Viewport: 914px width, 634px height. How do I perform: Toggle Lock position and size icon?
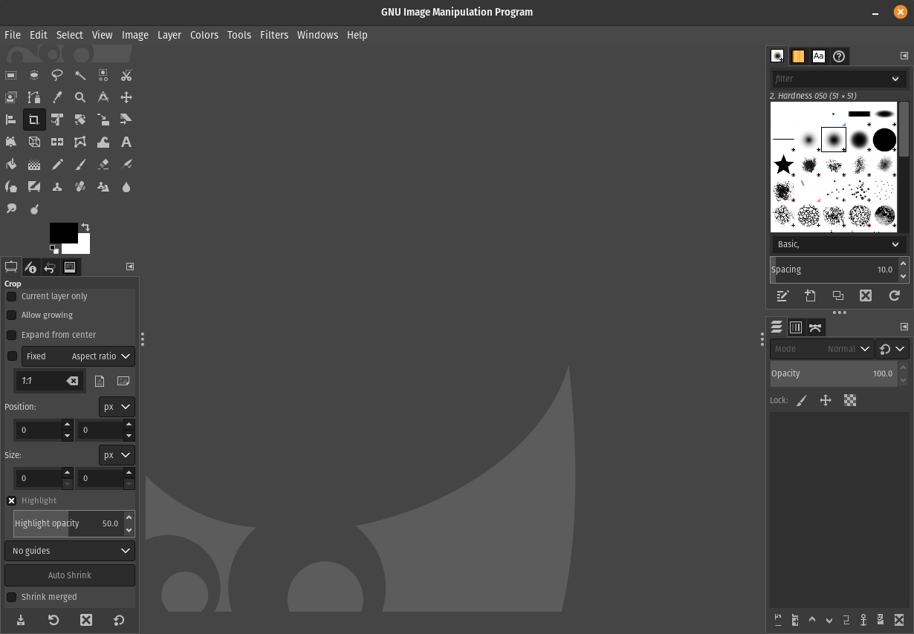tap(826, 400)
